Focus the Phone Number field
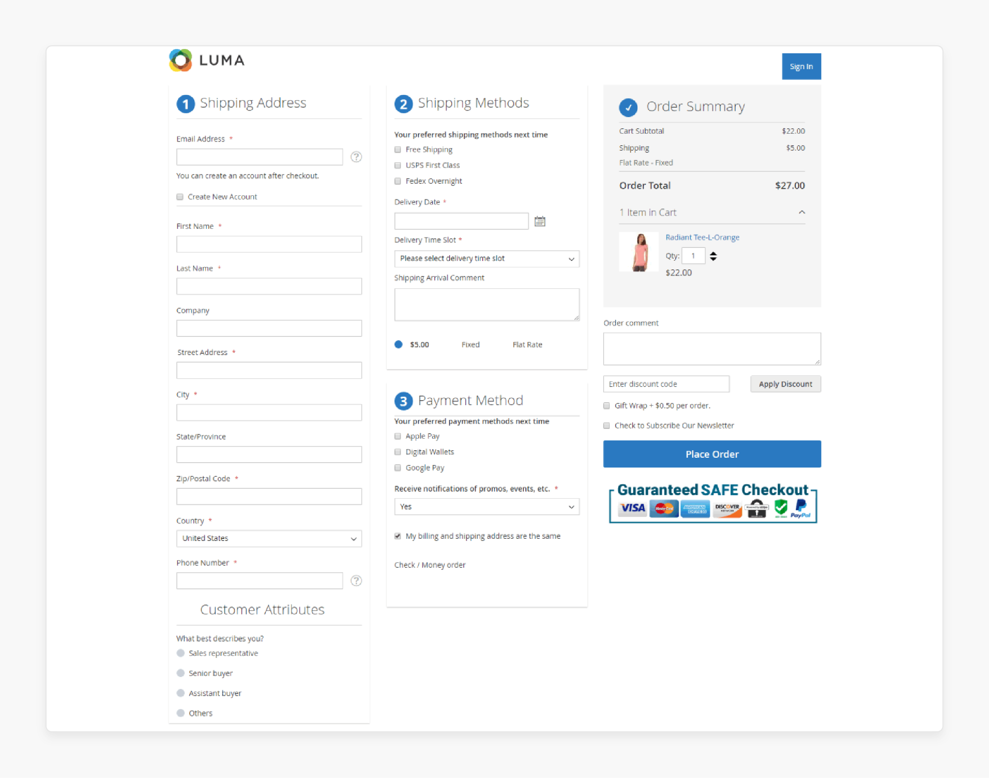 point(260,581)
